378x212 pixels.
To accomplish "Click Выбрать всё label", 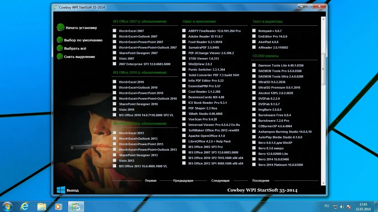I will [x=75, y=48].
